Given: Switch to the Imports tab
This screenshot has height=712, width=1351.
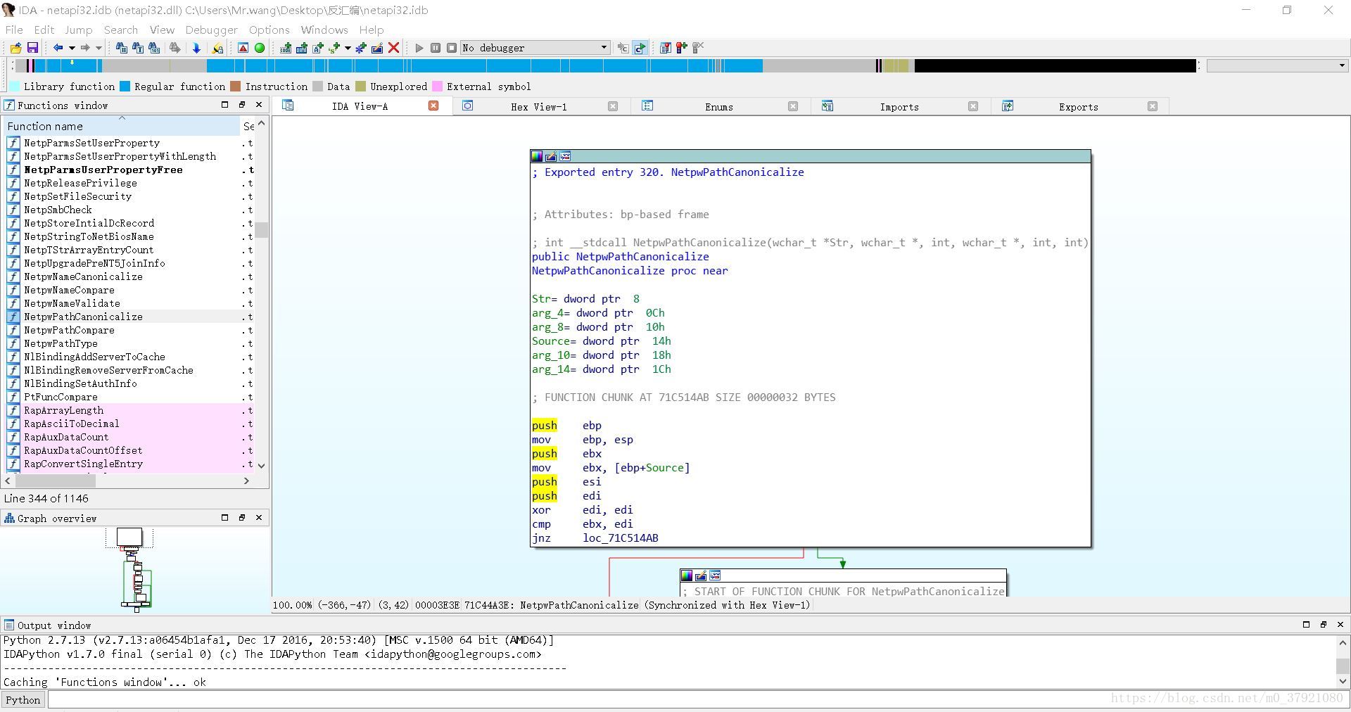Looking at the screenshot, I should [899, 106].
